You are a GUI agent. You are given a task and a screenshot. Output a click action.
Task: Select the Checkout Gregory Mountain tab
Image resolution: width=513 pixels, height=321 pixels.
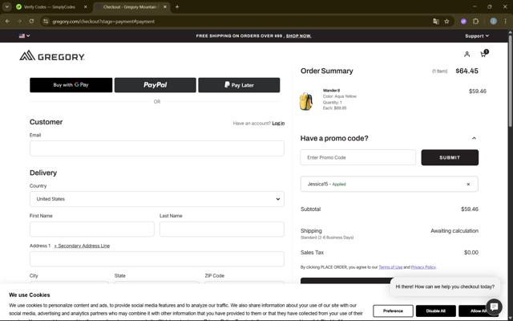tap(131, 6)
